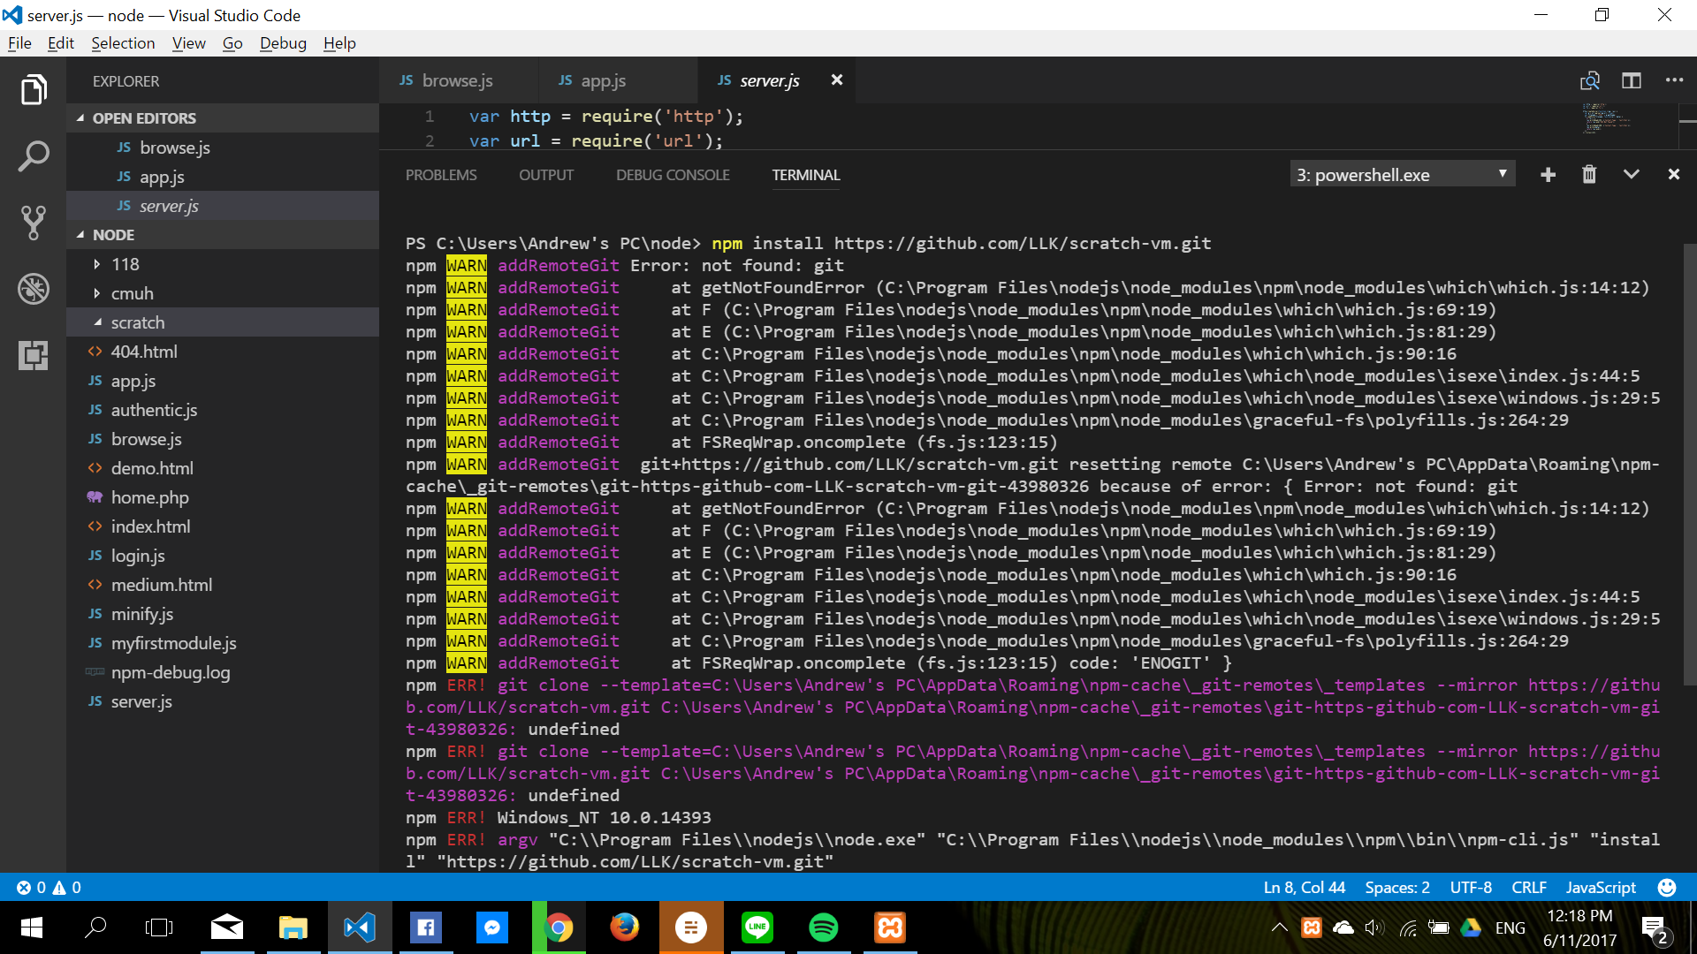Click UTF-8 to change file encoding
Viewport: 1697px width, 954px height.
click(1470, 887)
